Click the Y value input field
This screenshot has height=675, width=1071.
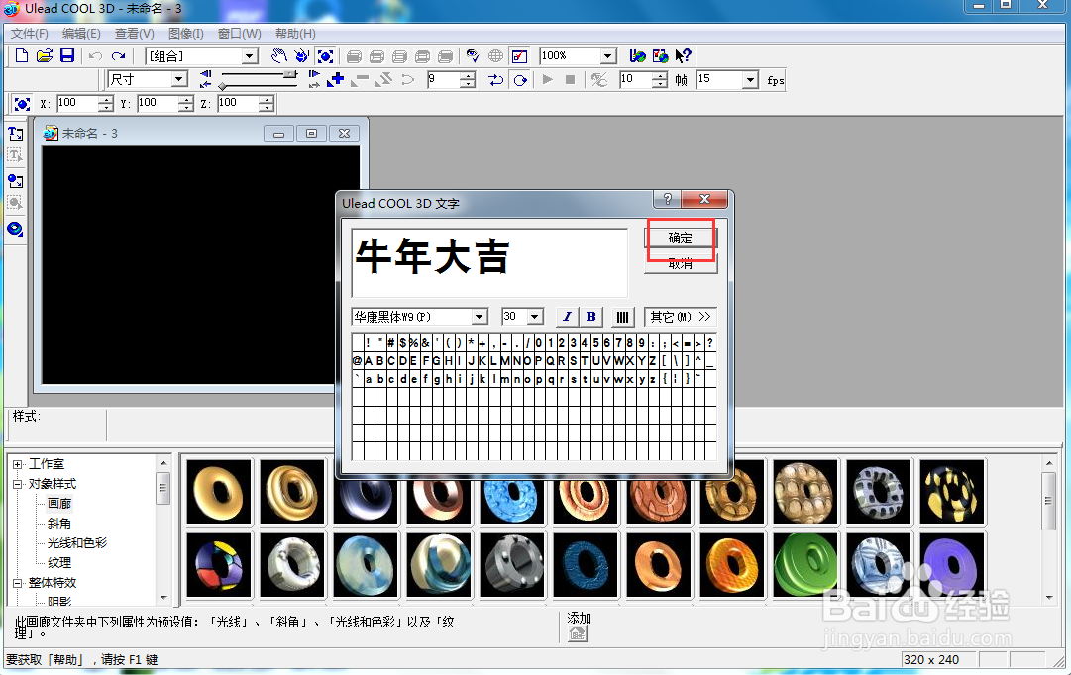pyautogui.click(x=158, y=104)
